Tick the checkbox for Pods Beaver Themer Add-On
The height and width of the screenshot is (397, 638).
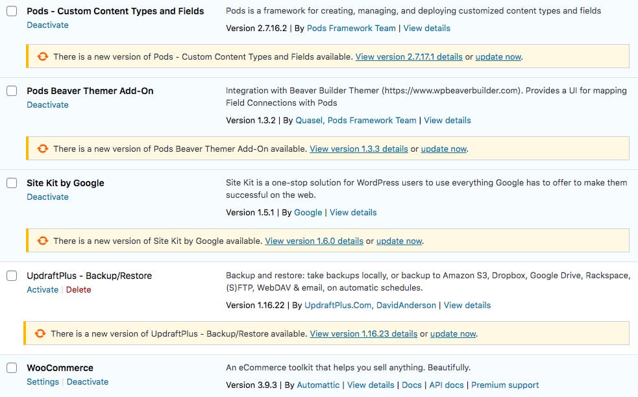coord(12,91)
